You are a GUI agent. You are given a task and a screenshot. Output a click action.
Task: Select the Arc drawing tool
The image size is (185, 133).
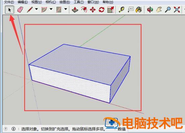(x=44, y=9)
